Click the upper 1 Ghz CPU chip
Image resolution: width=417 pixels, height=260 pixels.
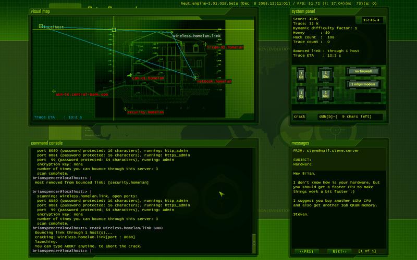pos(324,74)
